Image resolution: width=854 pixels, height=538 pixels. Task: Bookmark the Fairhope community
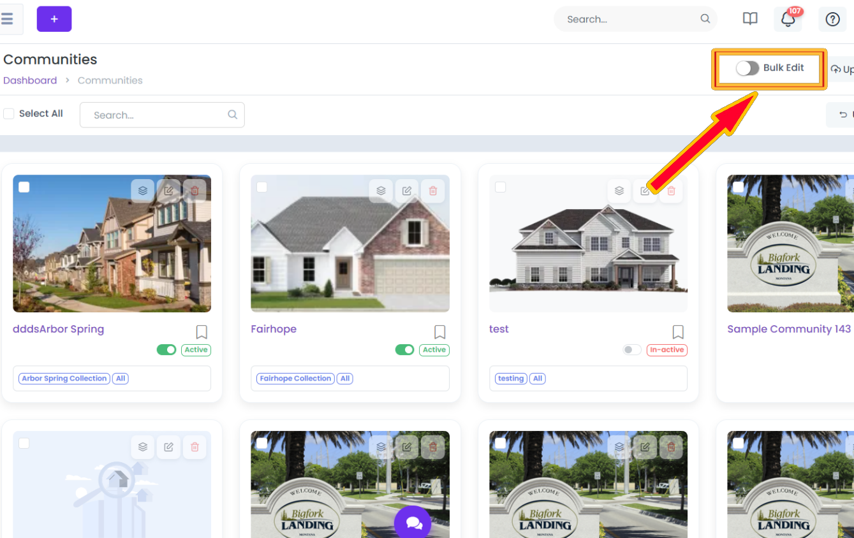coord(439,331)
